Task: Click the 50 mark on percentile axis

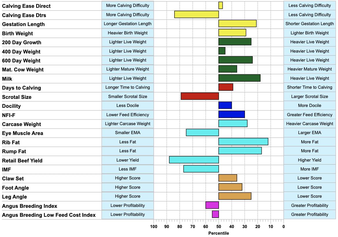Action: coord(219,226)
